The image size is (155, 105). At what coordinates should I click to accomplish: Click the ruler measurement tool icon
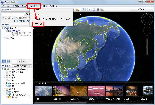(x=83, y=10)
